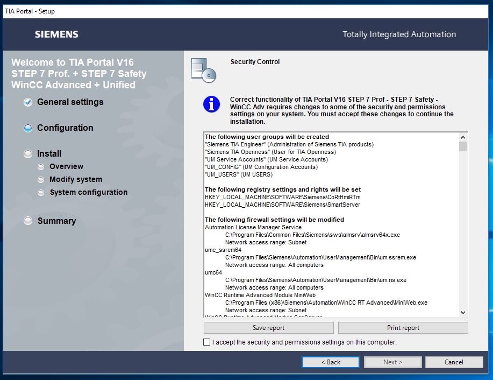Go back with the Back button

(330, 362)
